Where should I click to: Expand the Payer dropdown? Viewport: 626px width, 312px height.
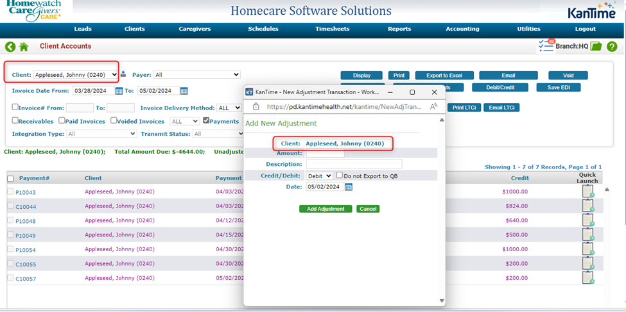196,75
